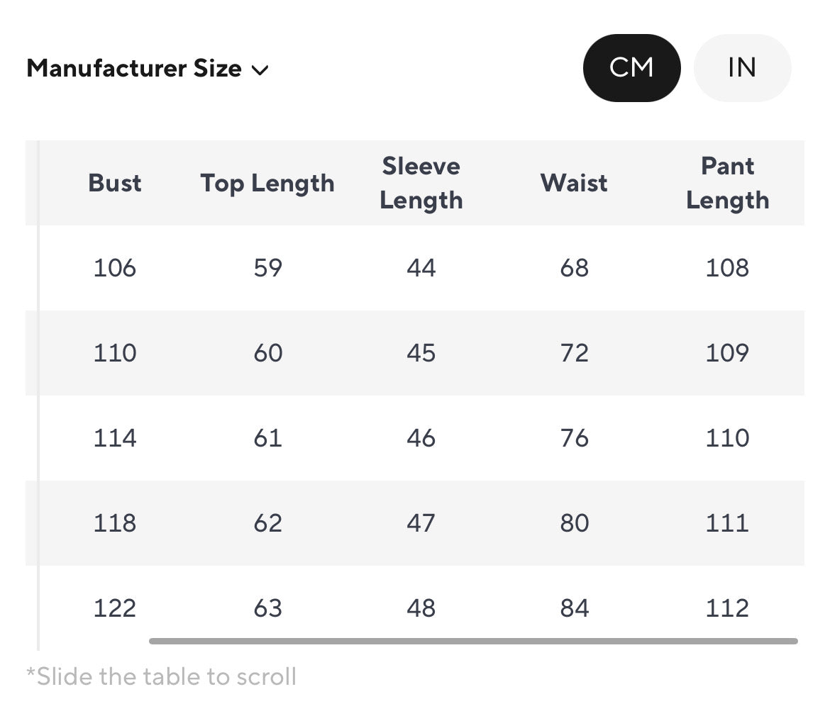Viewport: 830px width, 716px height.
Task: Open the Manufacturer Size dropdown label
Action: coord(134,69)
